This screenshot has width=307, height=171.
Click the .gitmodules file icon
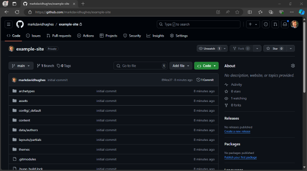(x=14, y=159)
